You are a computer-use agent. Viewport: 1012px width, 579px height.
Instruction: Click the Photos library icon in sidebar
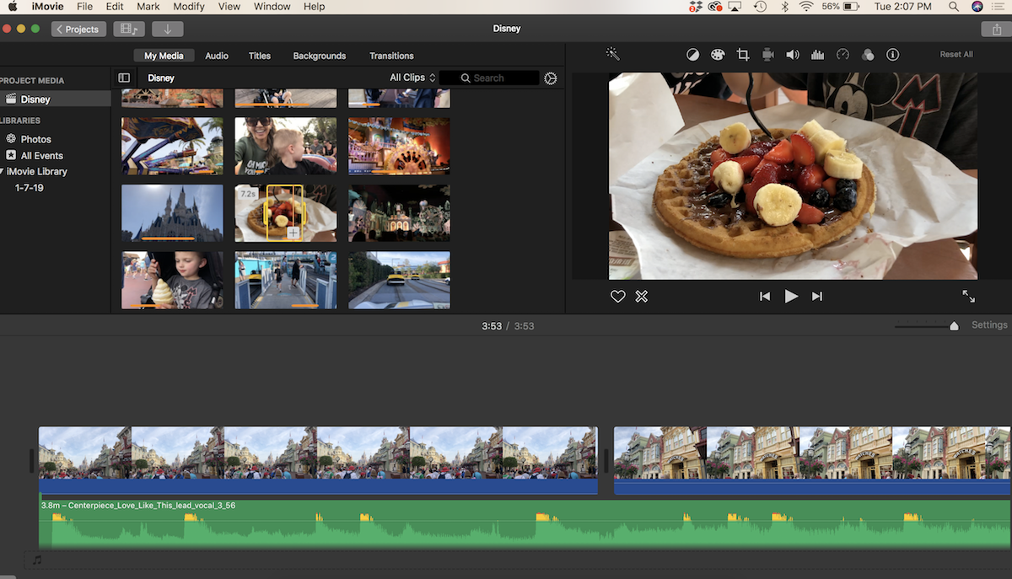[x=11, y=139]
